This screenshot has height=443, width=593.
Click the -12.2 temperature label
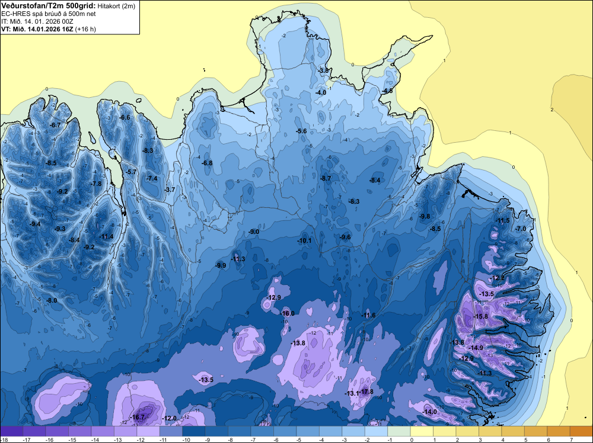pyautogui.click(x=498, y=278)
